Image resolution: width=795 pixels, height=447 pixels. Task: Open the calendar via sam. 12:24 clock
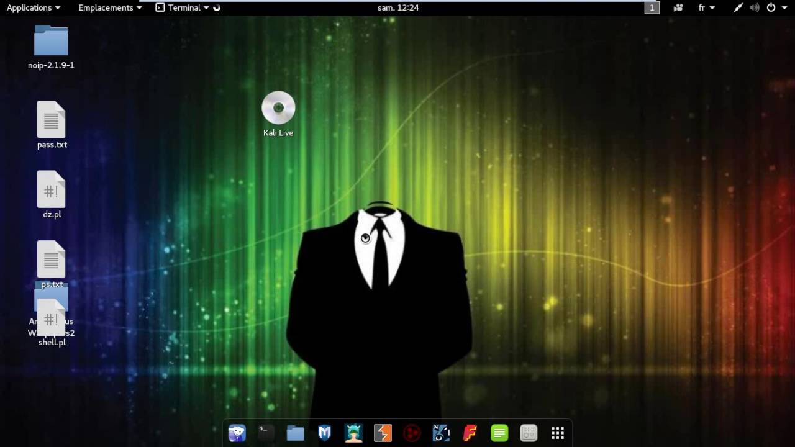[x=398, y=7]
